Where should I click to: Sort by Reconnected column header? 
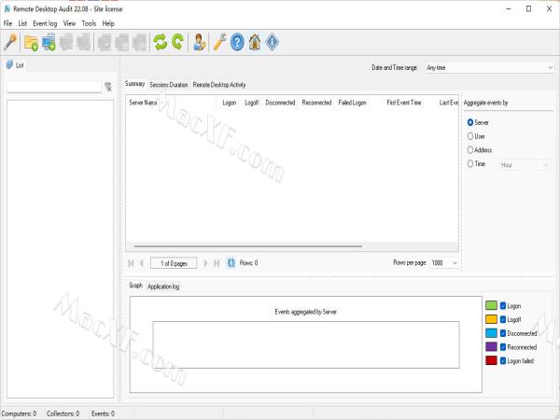click(x=316, y=103)
